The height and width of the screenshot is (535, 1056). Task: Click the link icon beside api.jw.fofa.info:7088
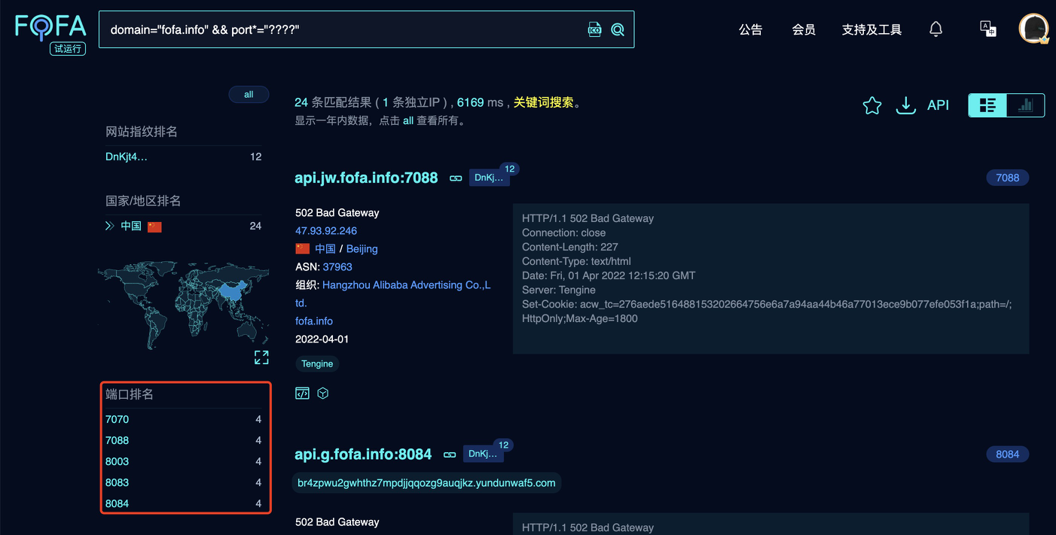[x=456, y=178]
